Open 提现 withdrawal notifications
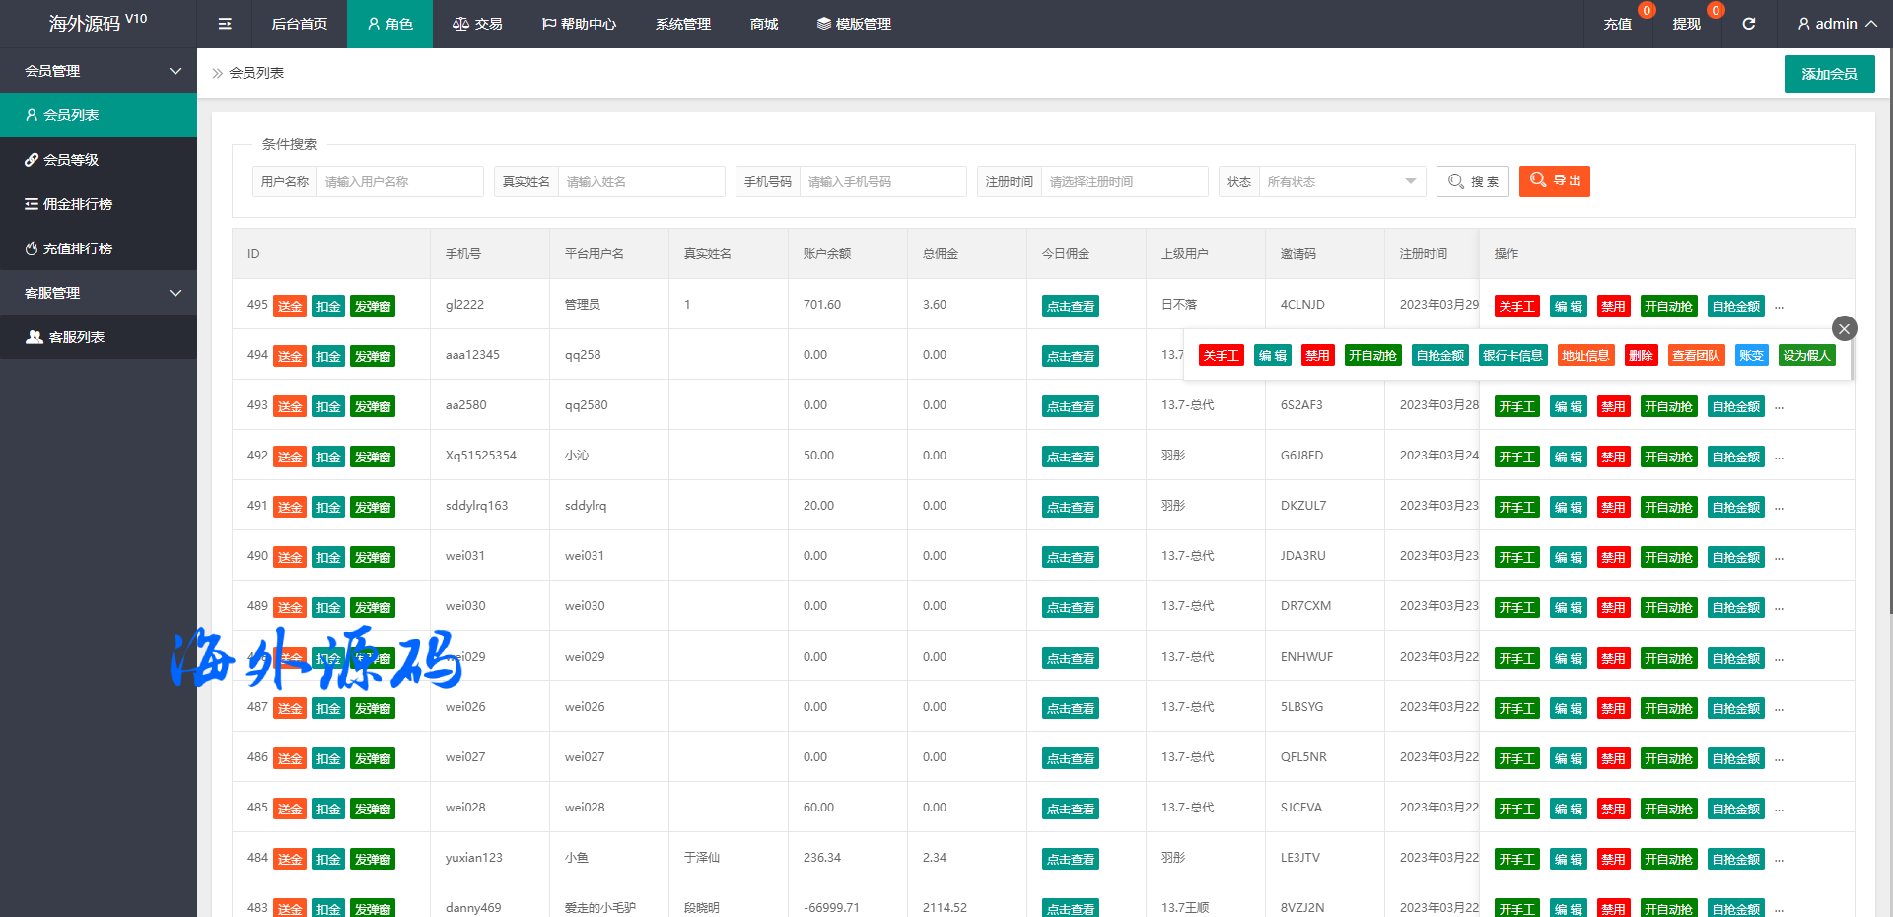This screenshot has height=917, width=1893. [1686, 24]
